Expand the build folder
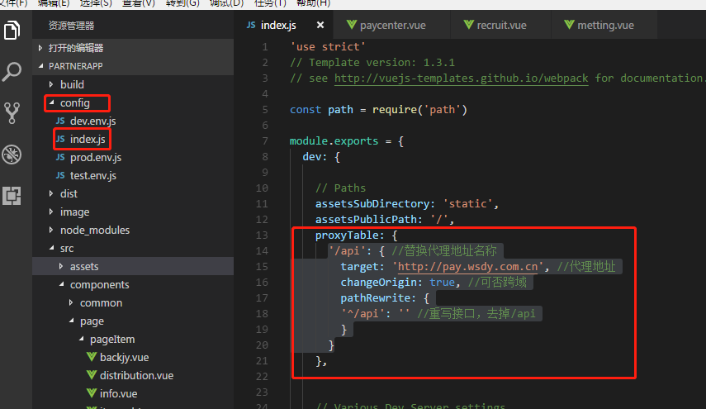Viewport: 706px width, 409px height. pos(134,84)
